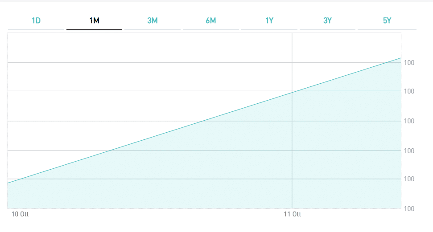Click the "10 Ott" date axis label
433x232 pixels.
point(20,214)
